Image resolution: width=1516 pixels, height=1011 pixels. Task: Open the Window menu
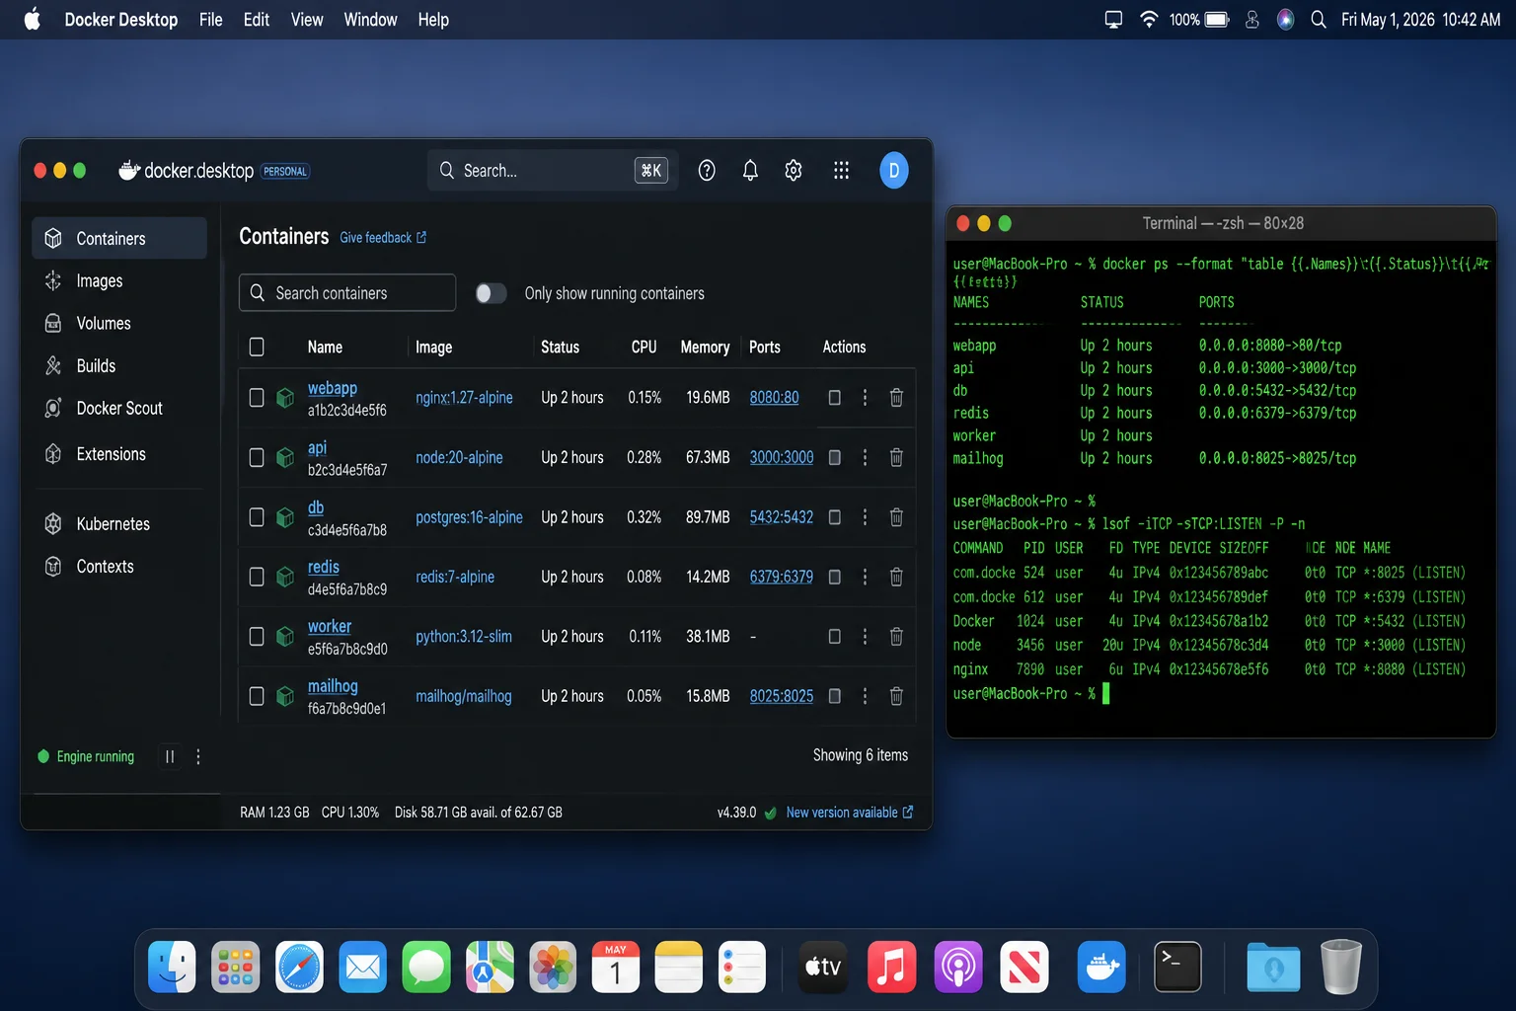click(370, 20)
